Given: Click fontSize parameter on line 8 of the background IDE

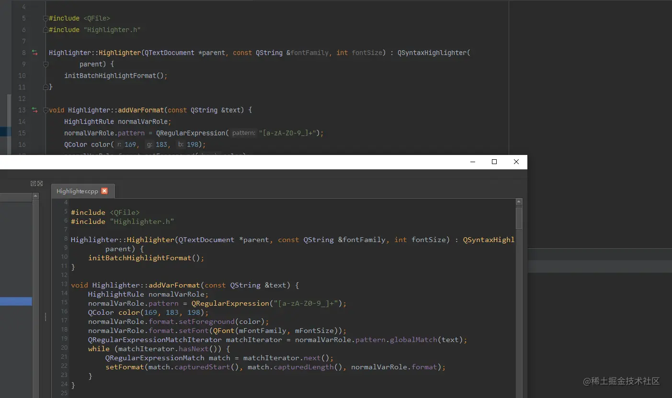Looking at the screenshot, I should (x=367, y=53).
